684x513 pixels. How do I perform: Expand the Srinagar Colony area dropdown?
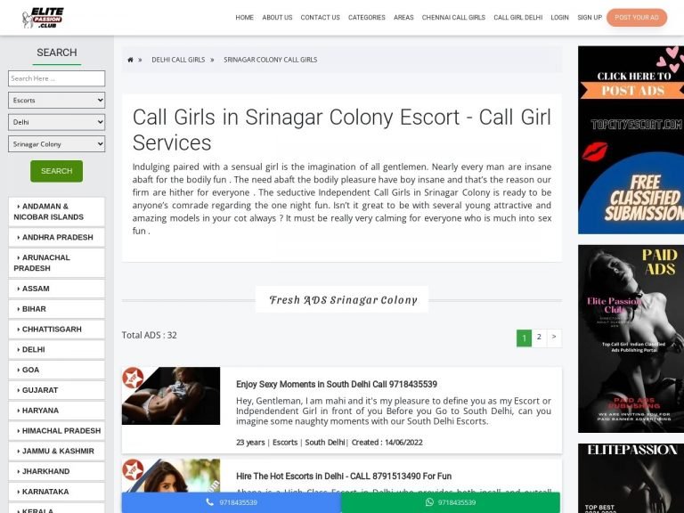pos(56,143)
